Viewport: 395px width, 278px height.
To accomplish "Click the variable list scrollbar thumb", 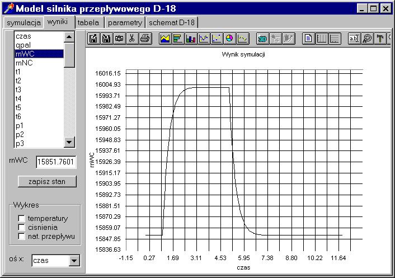I will [69, 55].
